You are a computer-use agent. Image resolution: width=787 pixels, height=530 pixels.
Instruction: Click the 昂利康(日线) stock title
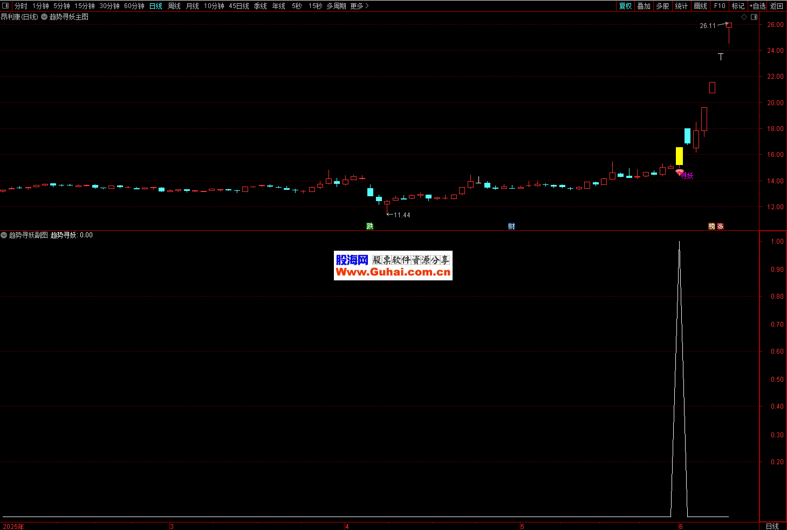pyautogui.click(x=19, y=17)
